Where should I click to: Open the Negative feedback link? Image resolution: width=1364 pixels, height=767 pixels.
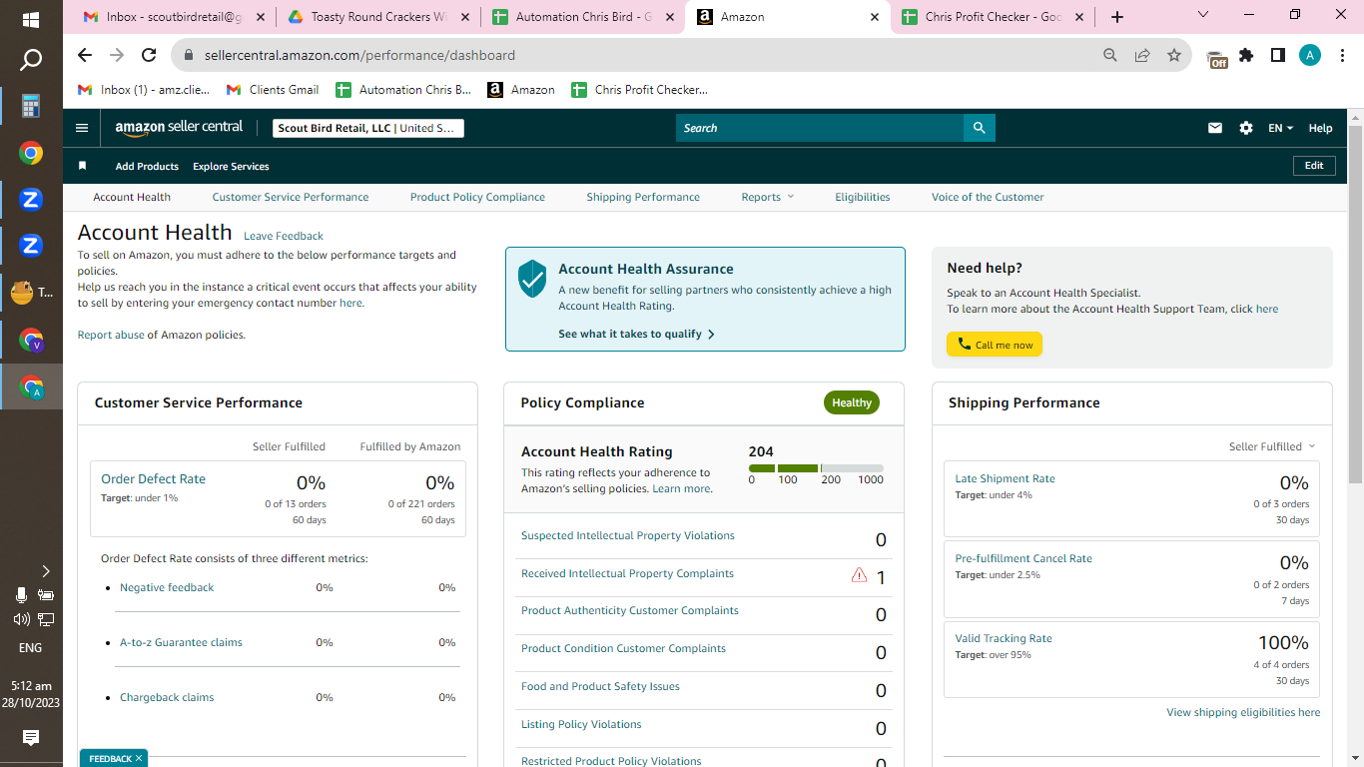click(x=167, y=587)
